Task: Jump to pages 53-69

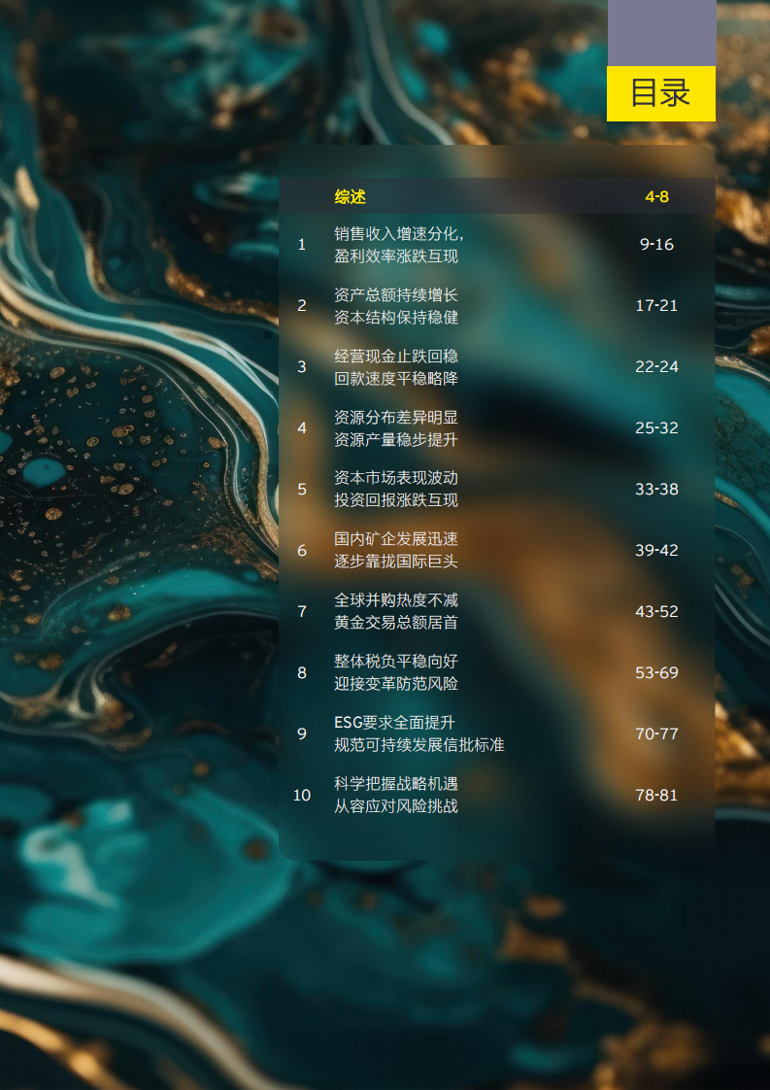Action: [656, 672]
